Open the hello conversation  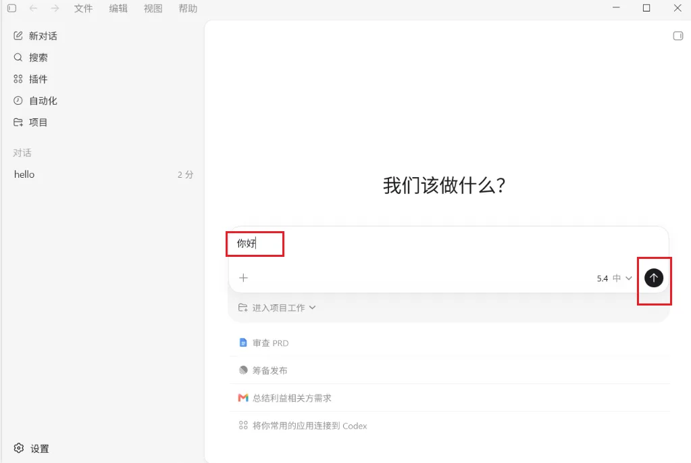click(x=103, y=174)
